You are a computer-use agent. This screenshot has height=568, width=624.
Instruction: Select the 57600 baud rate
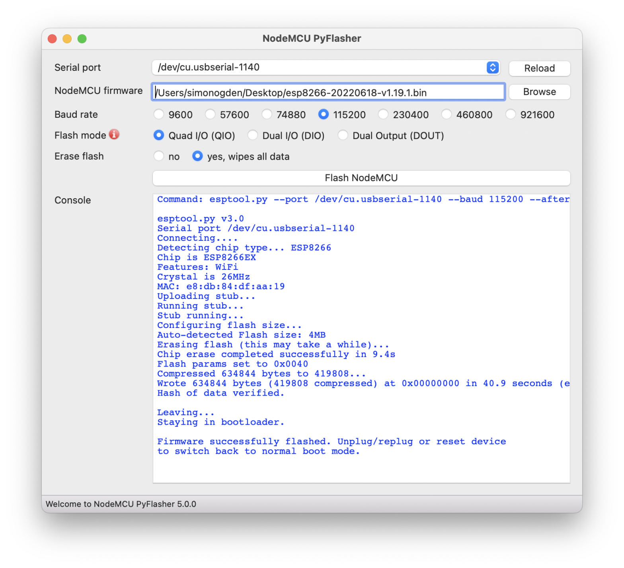tap(210, 115)
